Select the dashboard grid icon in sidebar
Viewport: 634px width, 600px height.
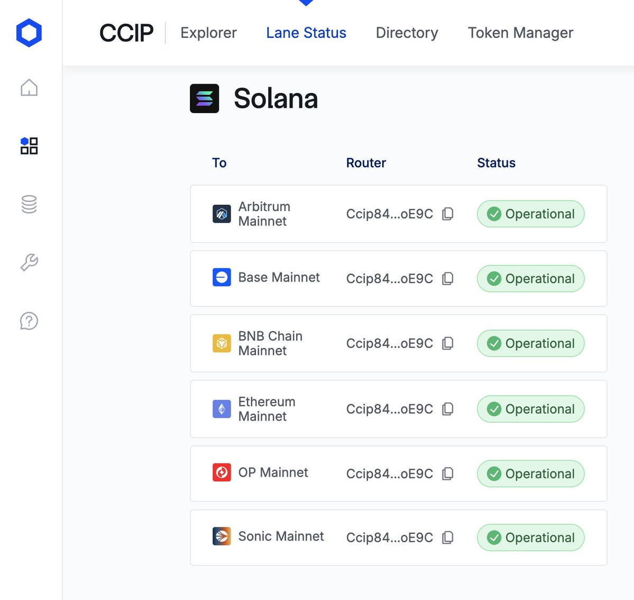(x=29, y=146)
